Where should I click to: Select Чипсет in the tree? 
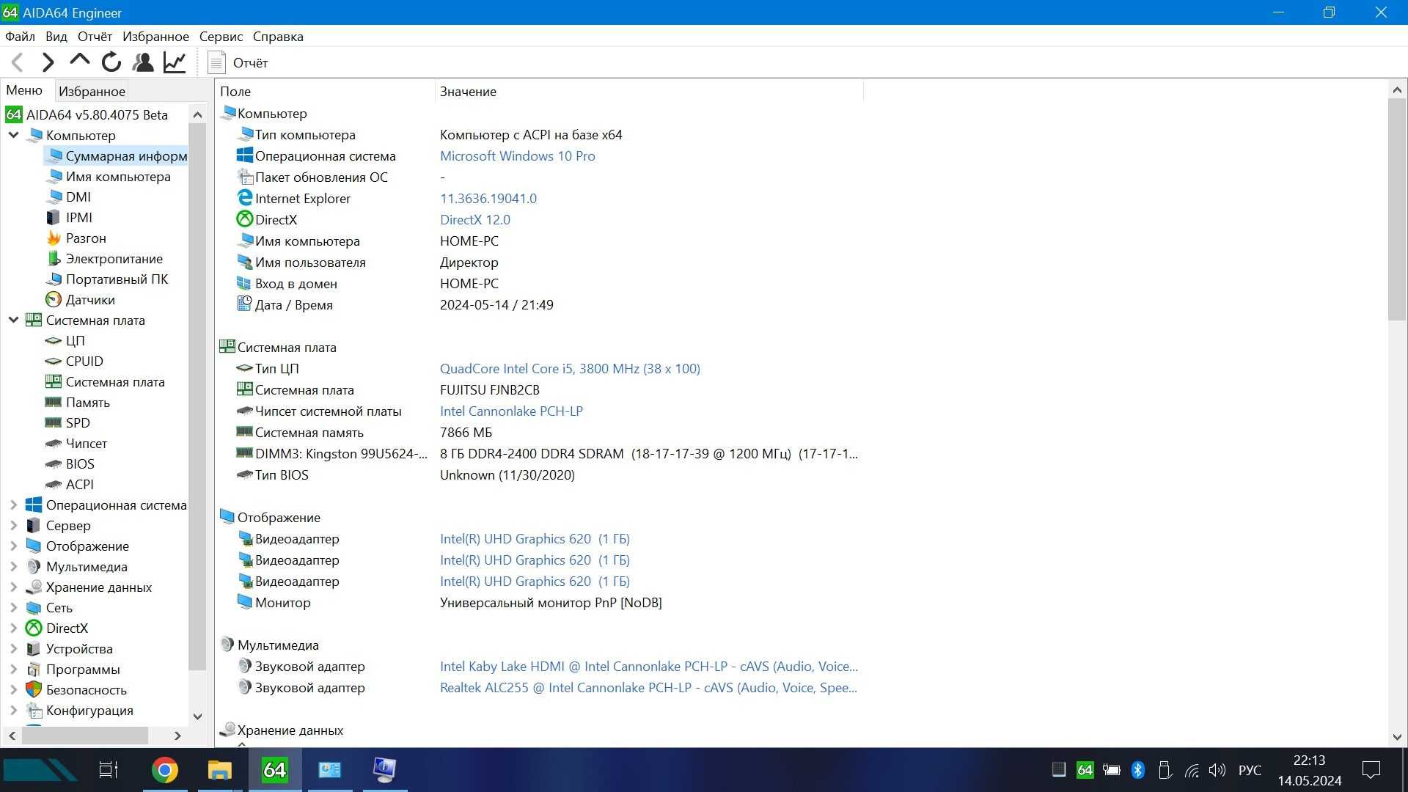pos(87,444)
